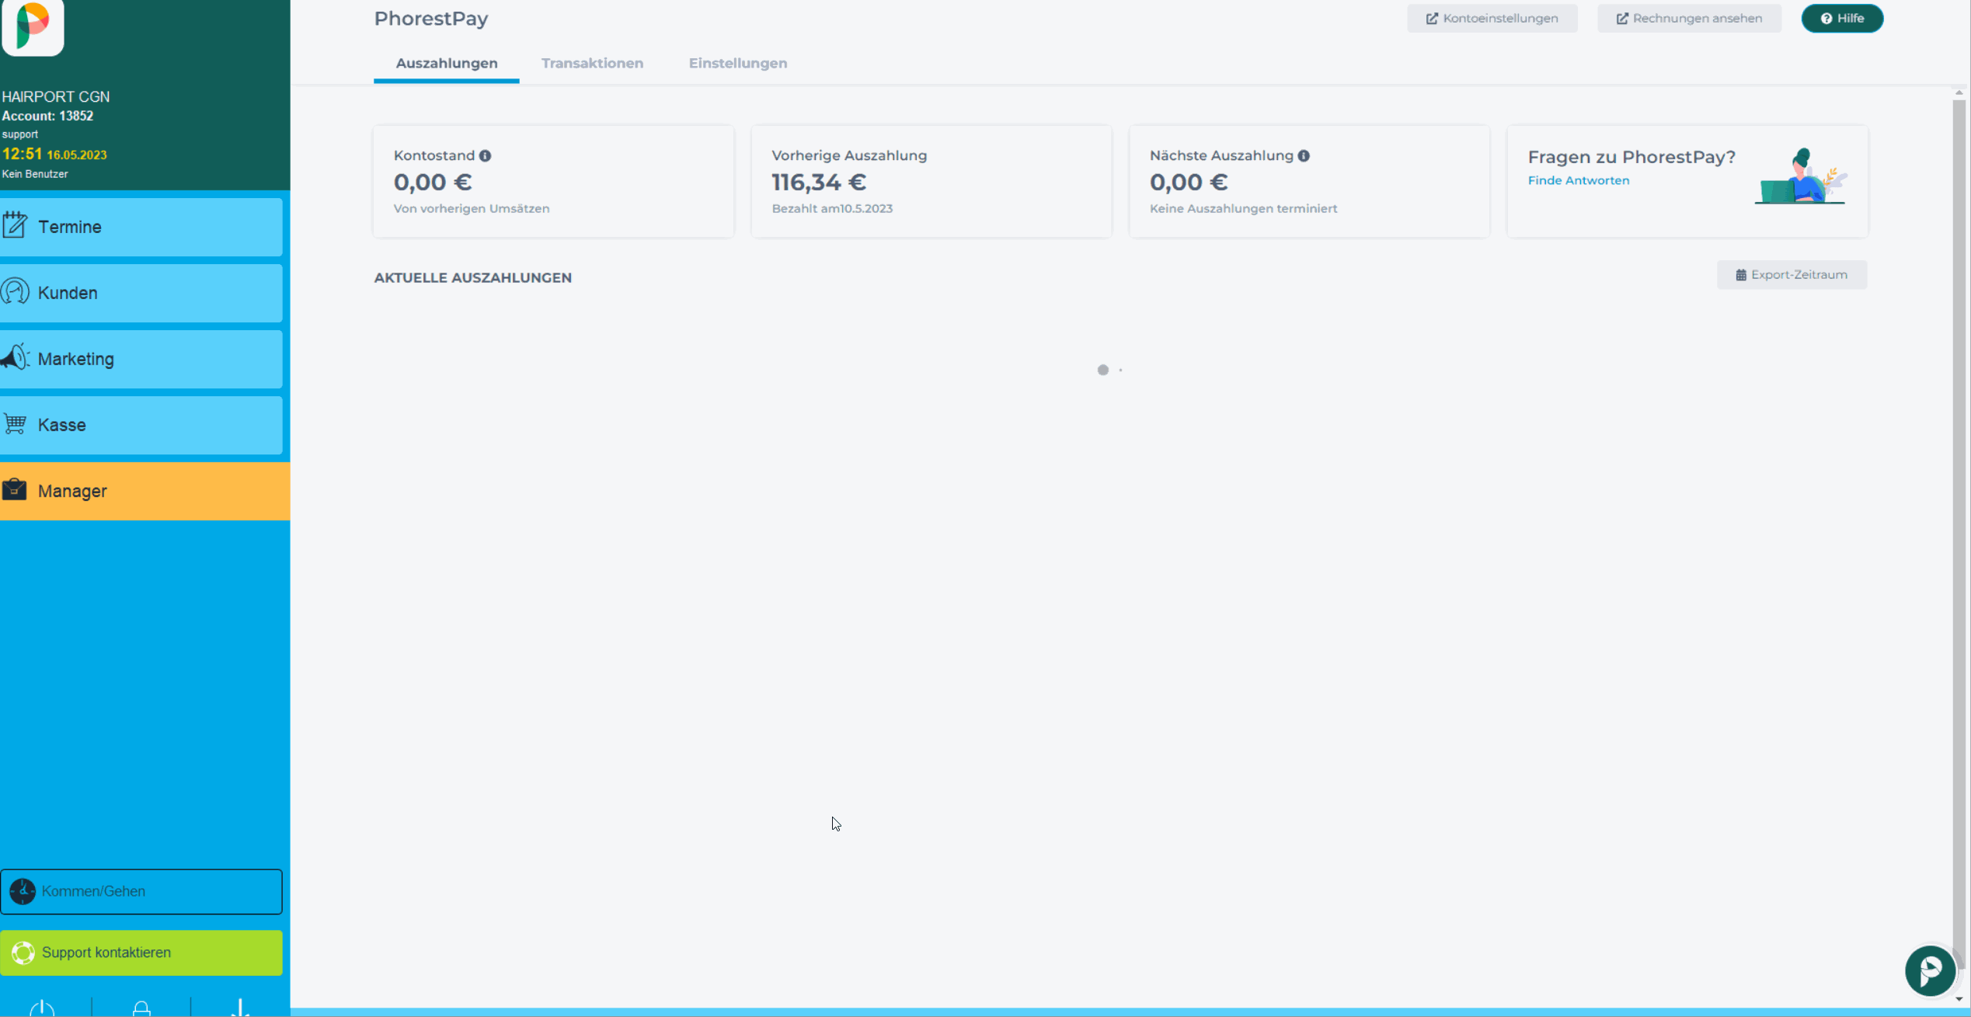This screenshot has width=1971, height=1017.
Task: Click the question mark icon in Hilfe
Action: [1826, 19]
